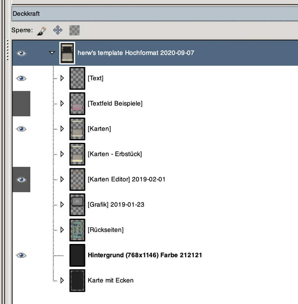Click the [Rückseiten] card back thumbnail
This screenshot has width=298, height=304.
[77, 230]
